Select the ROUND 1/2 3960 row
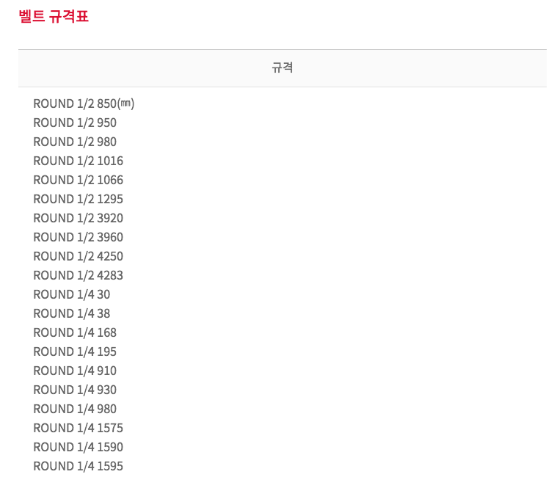Viewport: 557px width, 477px height. pyautogui.click(x=78, y=237)
